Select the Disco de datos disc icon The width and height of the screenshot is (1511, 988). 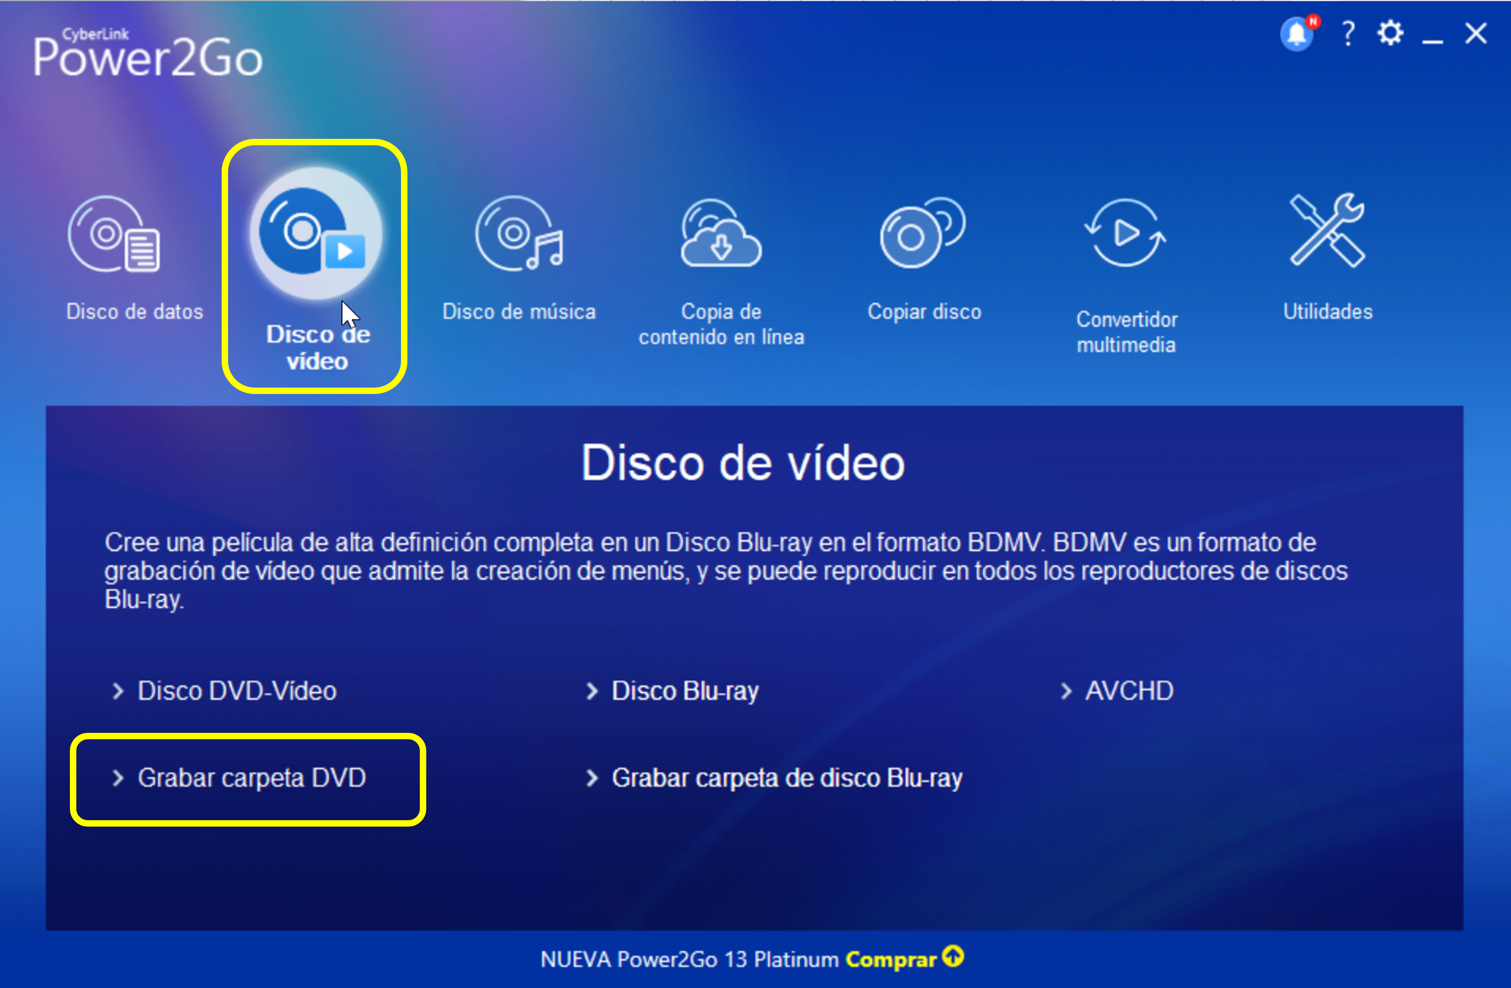(114, 234)
